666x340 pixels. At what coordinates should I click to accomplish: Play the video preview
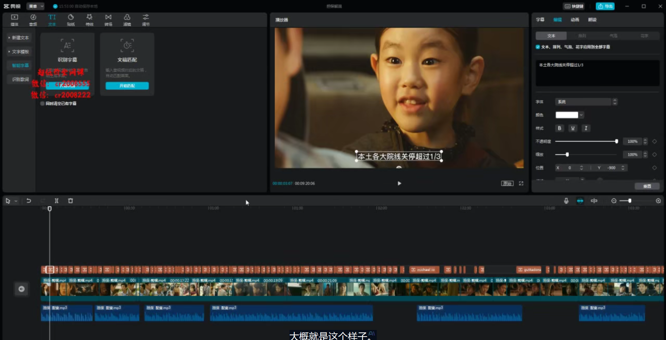399,183
